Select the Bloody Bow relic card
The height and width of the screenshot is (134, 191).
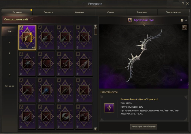click(x=27, y=37)
